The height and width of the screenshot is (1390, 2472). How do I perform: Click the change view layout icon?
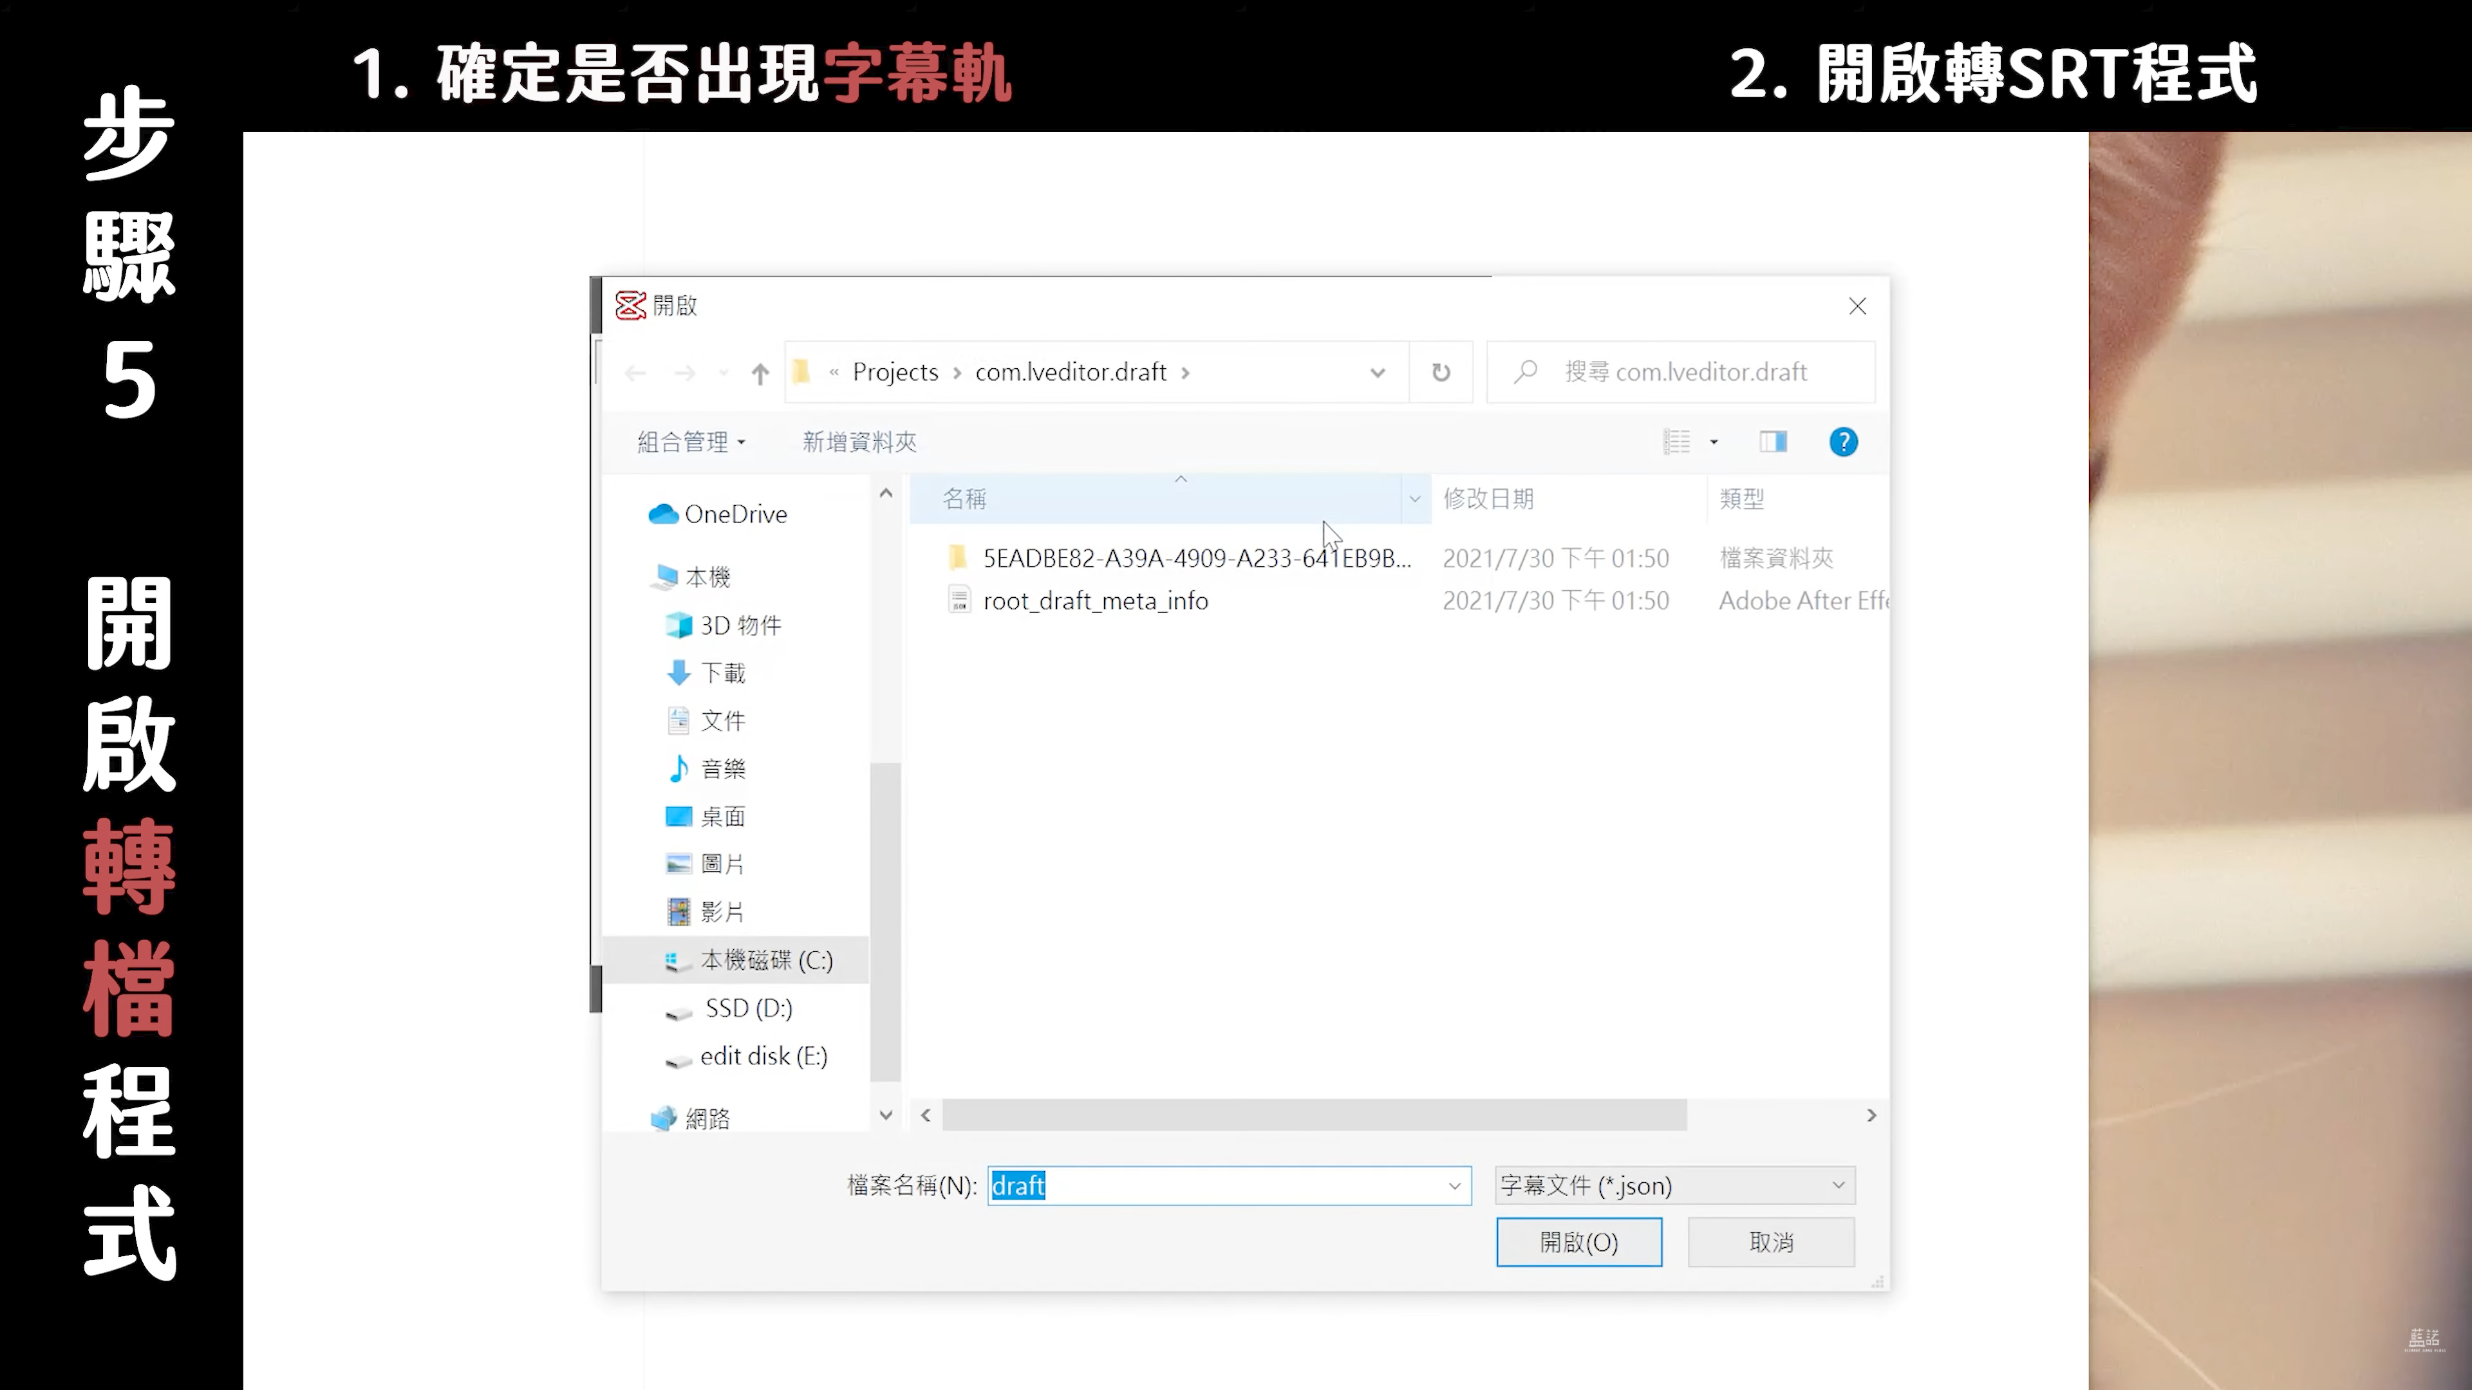click(1676, 442)
